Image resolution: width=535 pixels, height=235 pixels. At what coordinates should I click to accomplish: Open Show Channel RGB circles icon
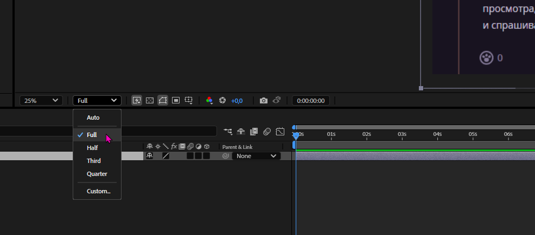[209, 101]
